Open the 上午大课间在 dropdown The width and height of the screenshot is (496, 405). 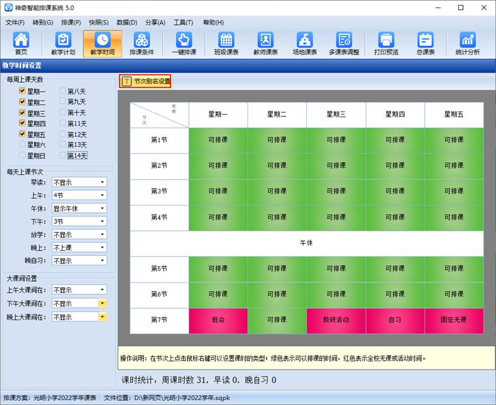click(79, 290)
